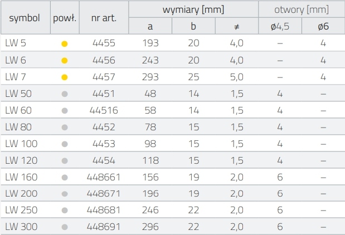The image size is (345, 235).
Task: Click the 'otwory [mm]' header
Action: [302, 9]
